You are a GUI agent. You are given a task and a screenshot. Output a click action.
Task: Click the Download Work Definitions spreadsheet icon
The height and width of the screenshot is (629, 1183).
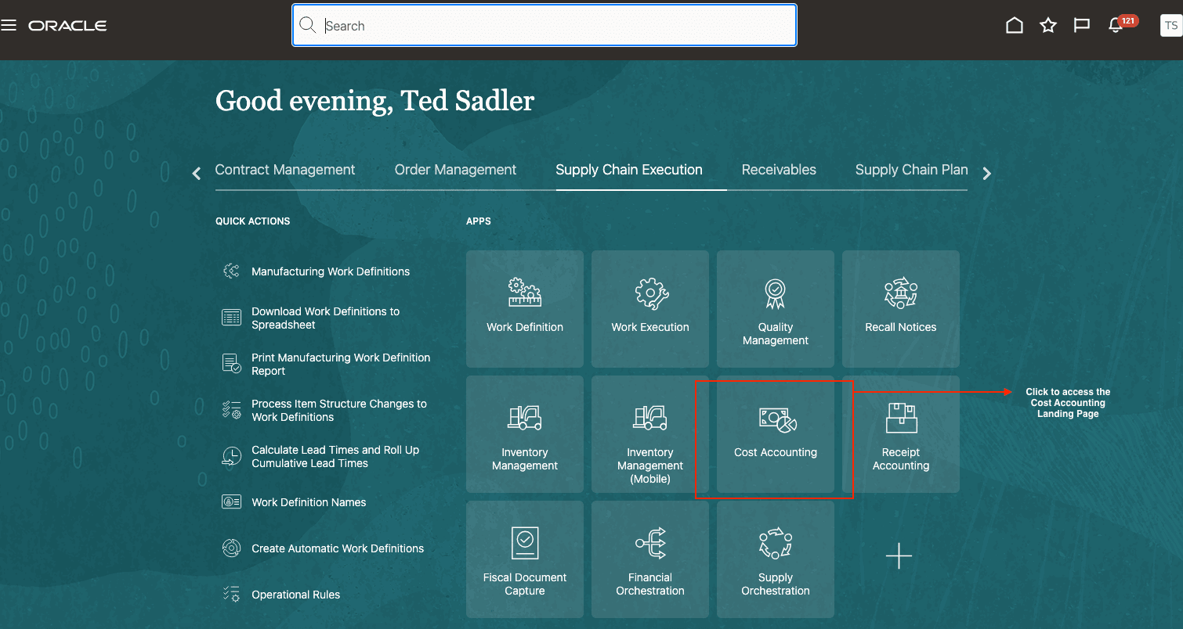pos(231,318)
